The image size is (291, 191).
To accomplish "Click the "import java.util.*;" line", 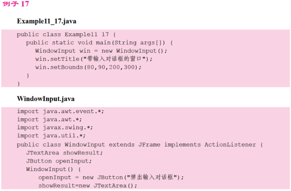I will (51, 136).
